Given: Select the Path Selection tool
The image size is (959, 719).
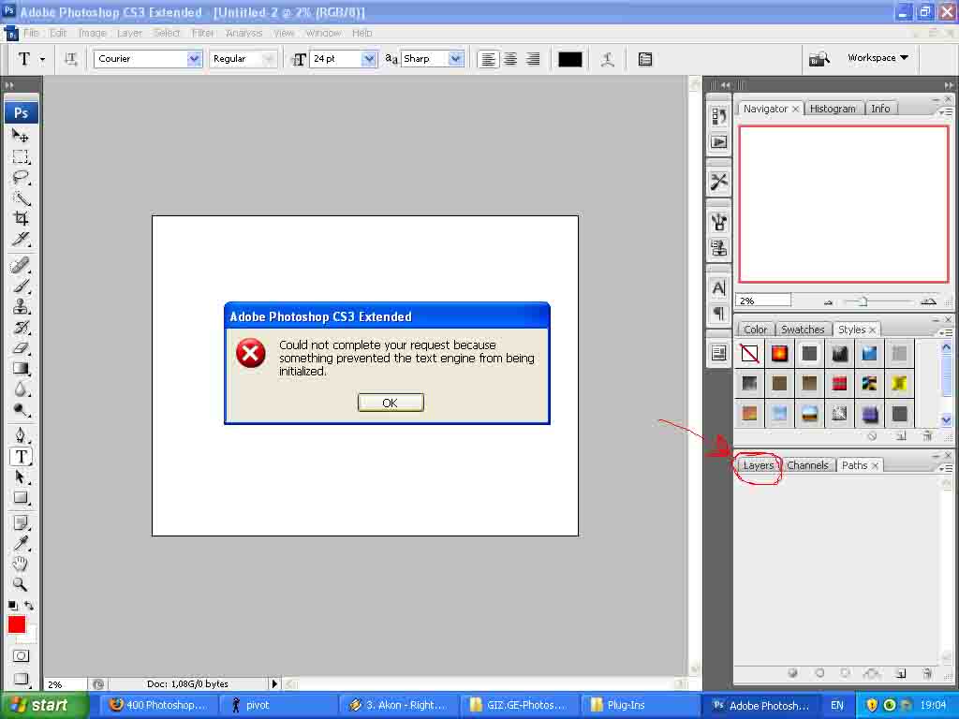Looking at the screenshot, I should click(x=21, y=477).
